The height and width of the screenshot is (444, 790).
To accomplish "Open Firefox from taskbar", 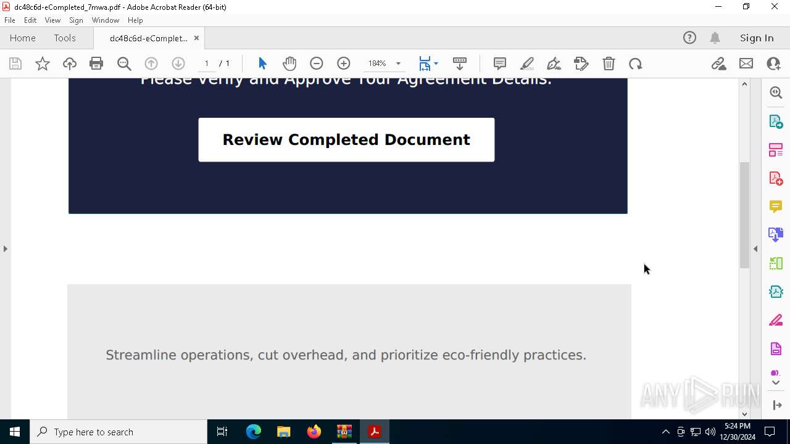I will [314, 432].
